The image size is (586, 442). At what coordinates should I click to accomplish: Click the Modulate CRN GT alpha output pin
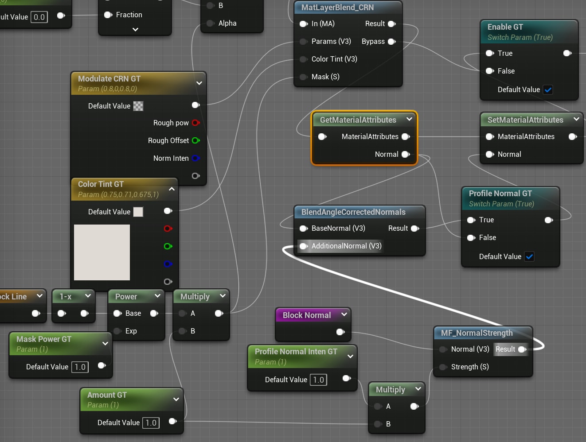pyautogui.click(x=195, y=176)
